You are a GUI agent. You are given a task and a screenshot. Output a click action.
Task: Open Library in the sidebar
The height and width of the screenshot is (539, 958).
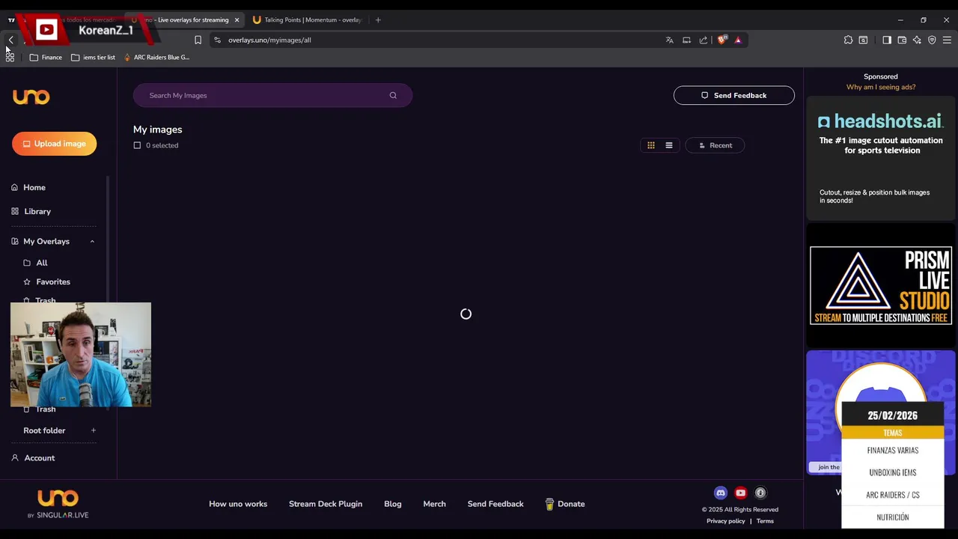click(37, 211)
